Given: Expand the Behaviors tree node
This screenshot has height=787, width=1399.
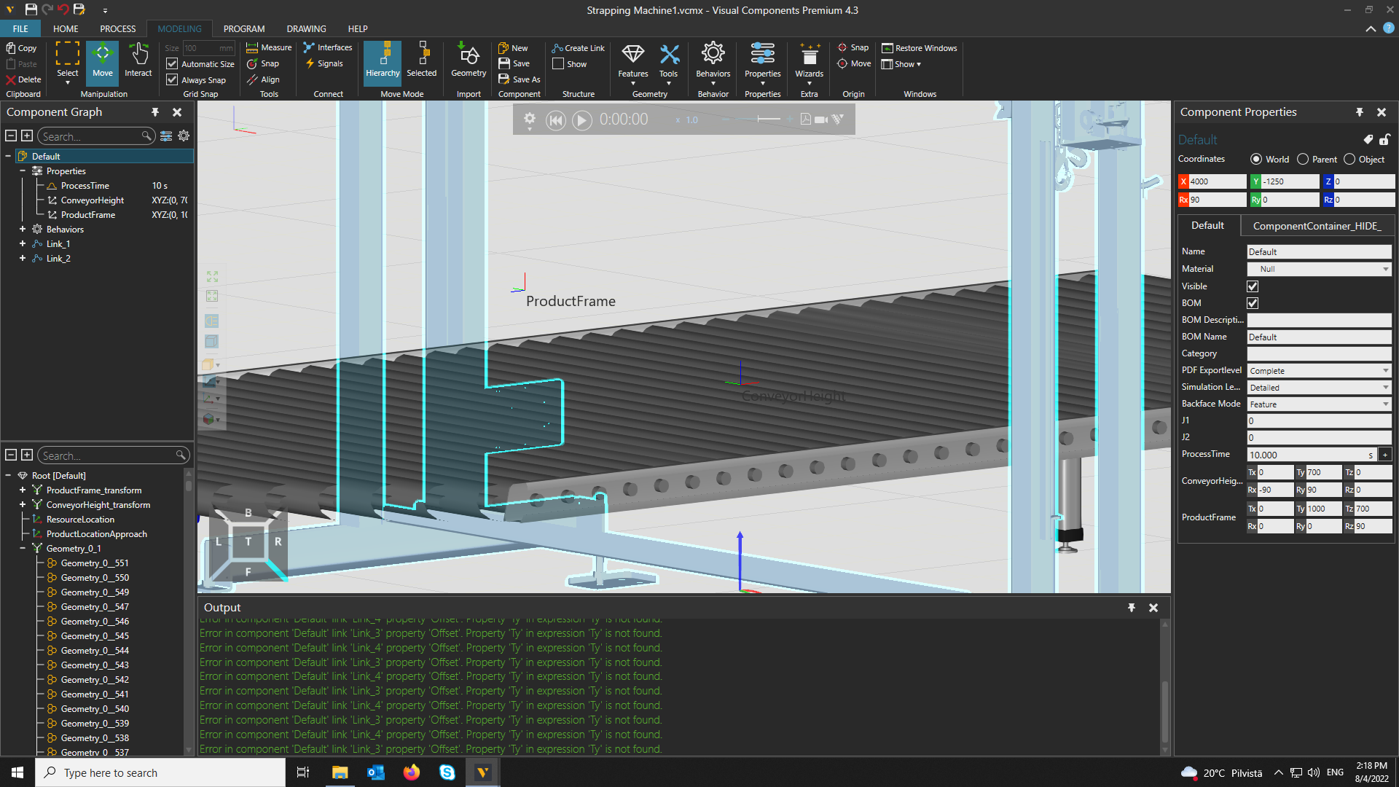Looking at the screenshot, I should [x=23, y=229].
